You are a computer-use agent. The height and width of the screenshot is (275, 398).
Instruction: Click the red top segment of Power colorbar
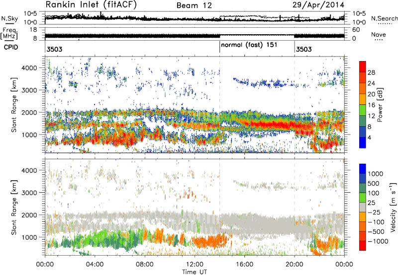click(x=363, y=67)
